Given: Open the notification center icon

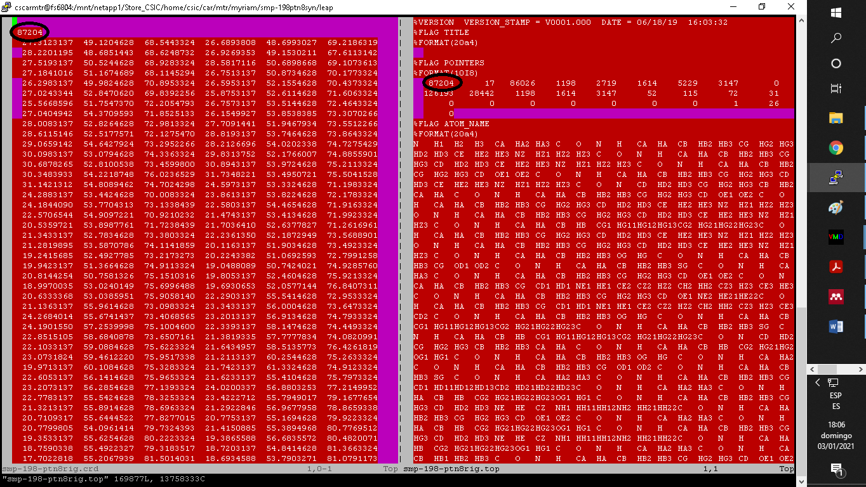Looking at the screenshot, I should tap(836, 470).
